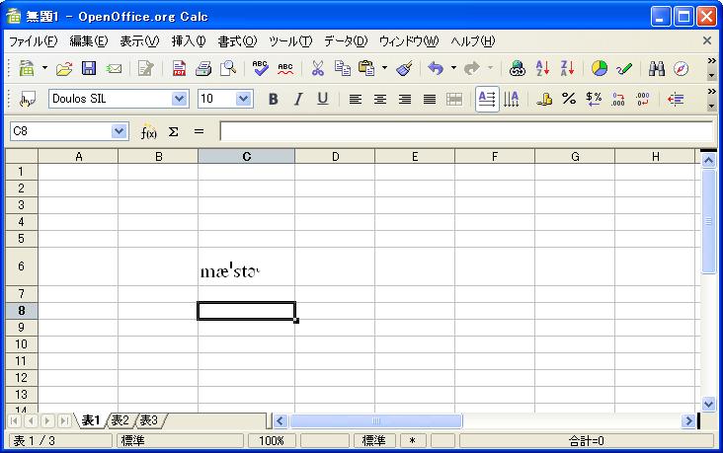Toggle Italic formatting
Image resolution: width=723 pixels, height=453 pixels.
[x=298, y=99]
